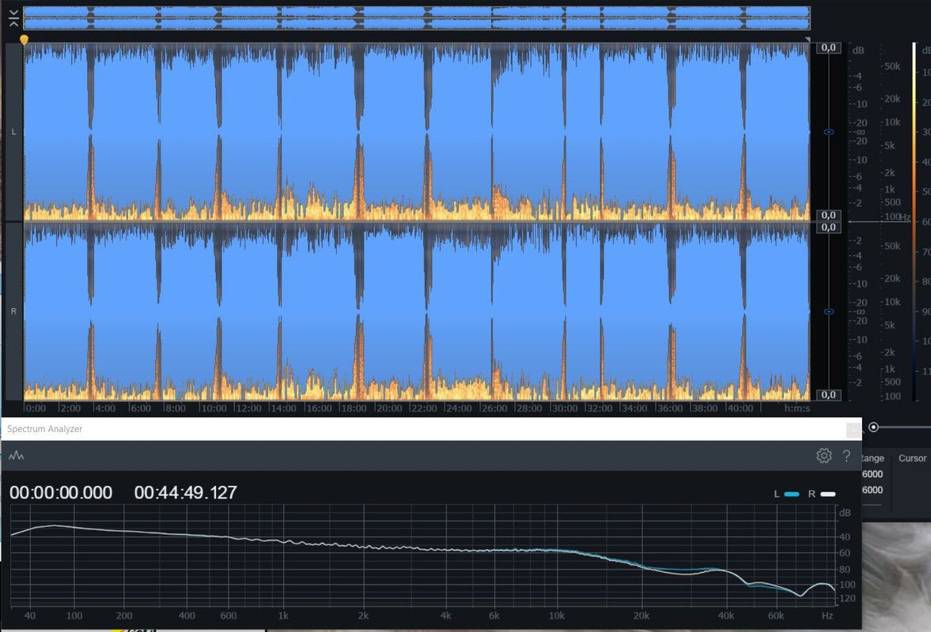
Task: Click the 1k label on analyzer frequency axis
Action: 283,616
